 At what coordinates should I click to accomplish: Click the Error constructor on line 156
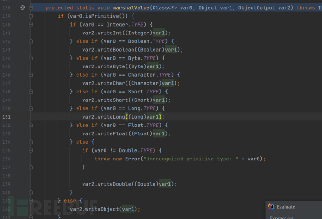pyautogui.click(x=133, y=159)
